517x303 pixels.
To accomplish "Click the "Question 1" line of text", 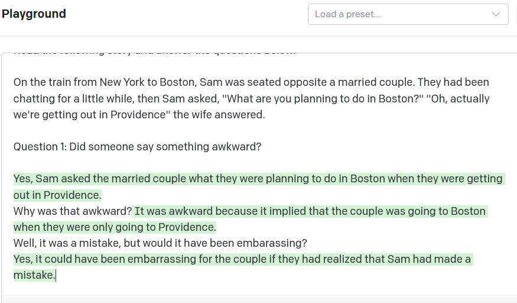I will coord(137,146).
